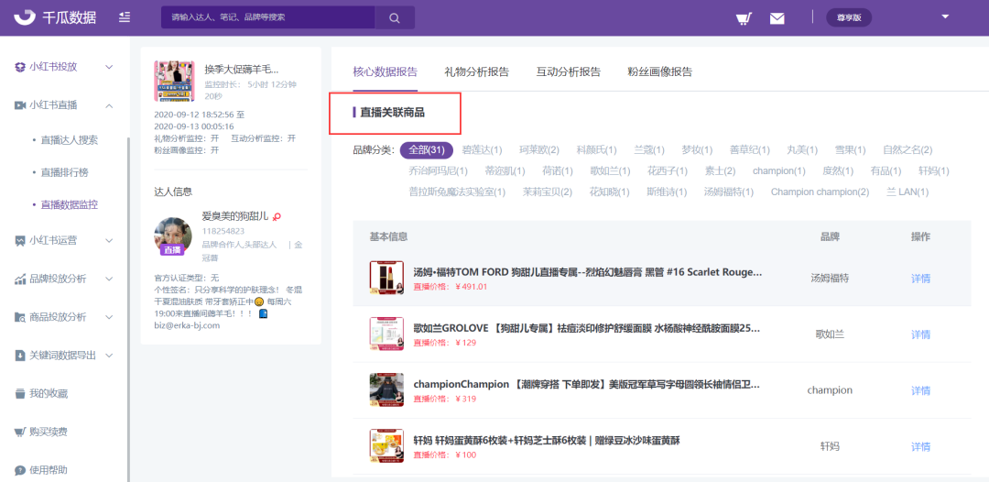This screenshot has height=482, width=989.
Task: Click the 爱臭美的狗甜儿 name
Action: (235, 216)
